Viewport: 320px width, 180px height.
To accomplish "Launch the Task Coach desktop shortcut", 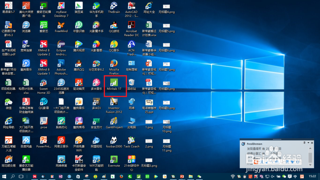I will tap(132, 142).
